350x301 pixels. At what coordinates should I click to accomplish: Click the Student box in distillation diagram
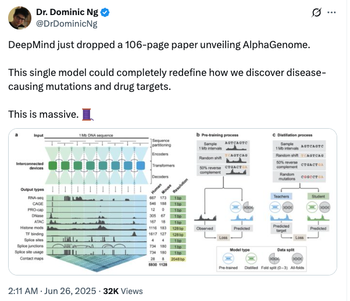[319, 197]
